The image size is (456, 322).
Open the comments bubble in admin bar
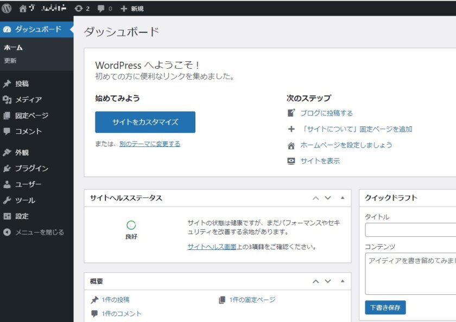coord(101,9)
